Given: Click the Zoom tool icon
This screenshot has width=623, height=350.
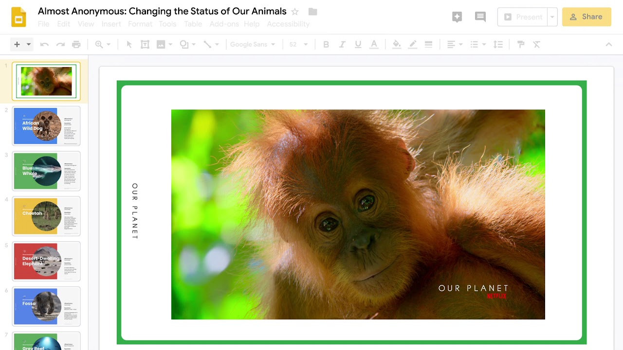Looking at the screenshot, I should [99, 44].
